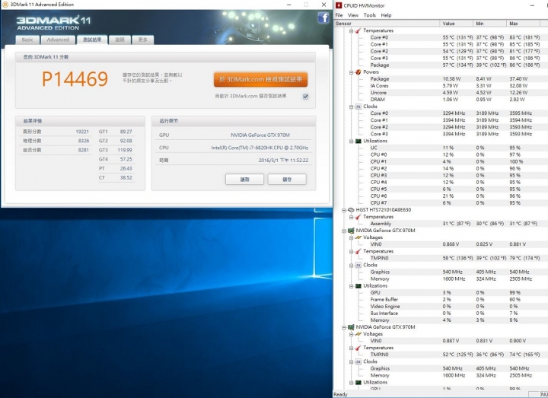This screenshot has width=548, height=398.
Task: Switch to the Advanced tab in 3DMark
Action: click(58, 40)
